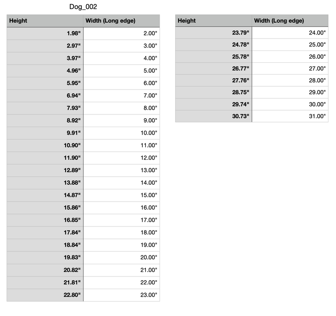Select the 23.00" width cell
Image resolution: width=336 pixels, height=316 pixels.
[121, 295]
